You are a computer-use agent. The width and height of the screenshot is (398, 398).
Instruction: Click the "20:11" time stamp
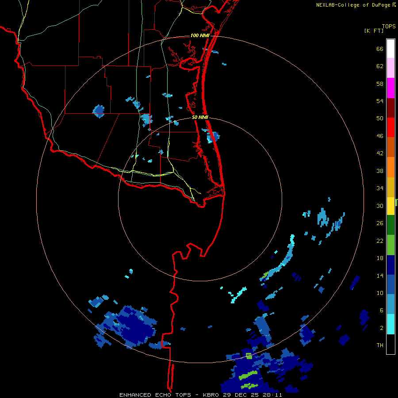click(272, 395)
